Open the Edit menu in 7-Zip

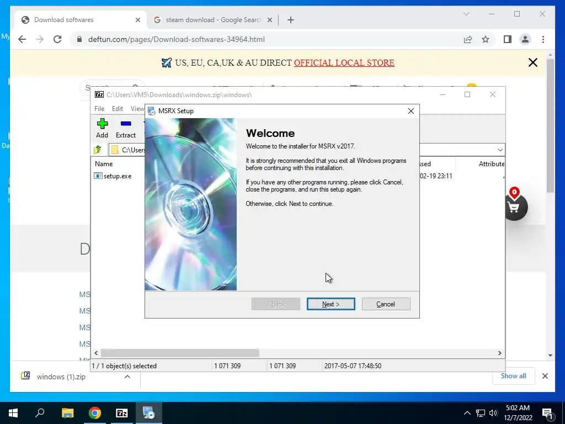click(x=118, y=109)
